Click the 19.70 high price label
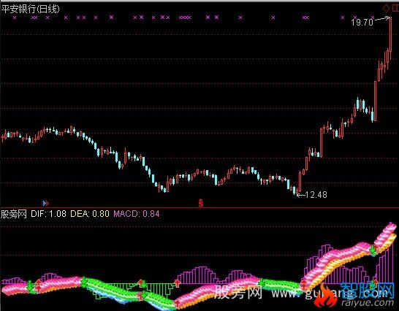Viewport: 399px width, 311px height. click(362, 23)
